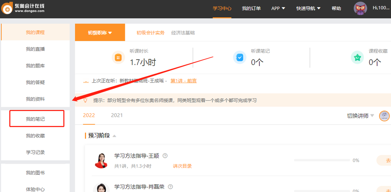Click 王颖 teacher photo

tap(101, 161)
